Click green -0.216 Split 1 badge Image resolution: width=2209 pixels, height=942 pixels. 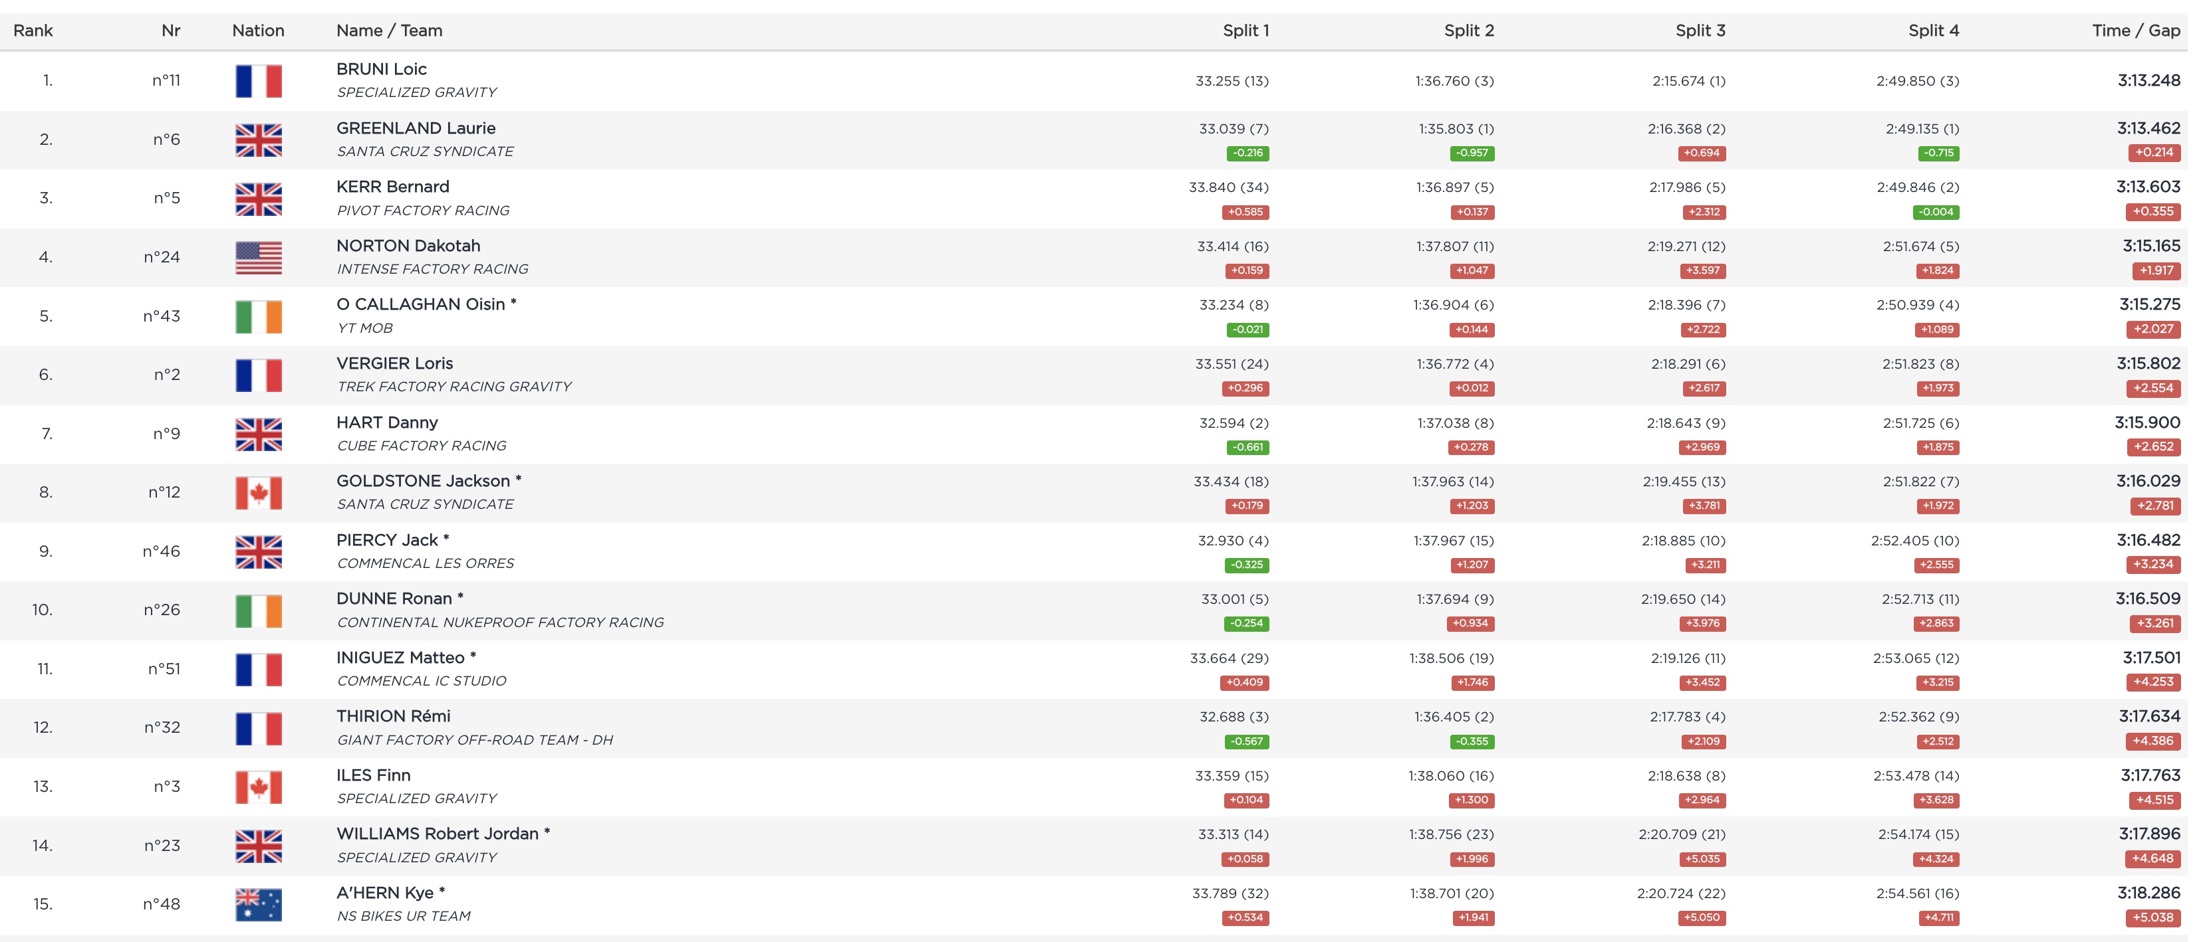1247,153
